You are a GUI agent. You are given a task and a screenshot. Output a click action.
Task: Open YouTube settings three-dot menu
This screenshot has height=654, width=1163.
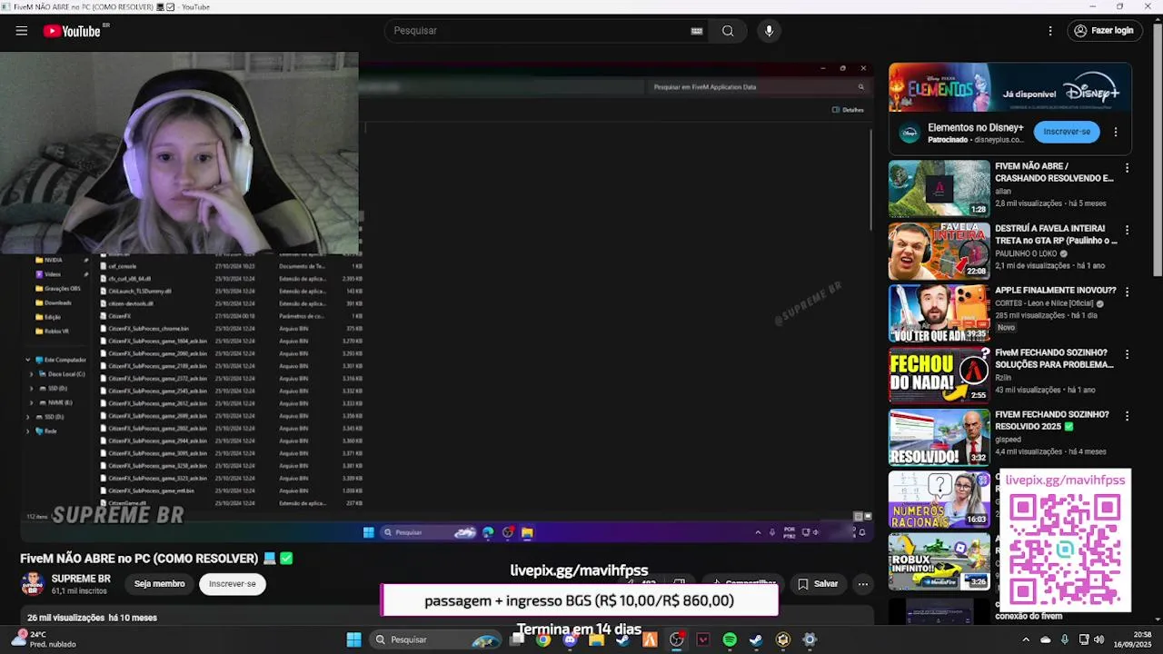pos(1050,31)
